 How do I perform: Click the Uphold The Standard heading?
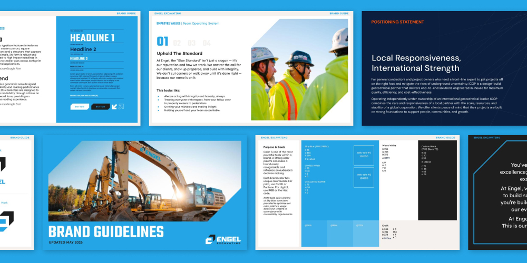pyautogui.click(x=180, y=53)
